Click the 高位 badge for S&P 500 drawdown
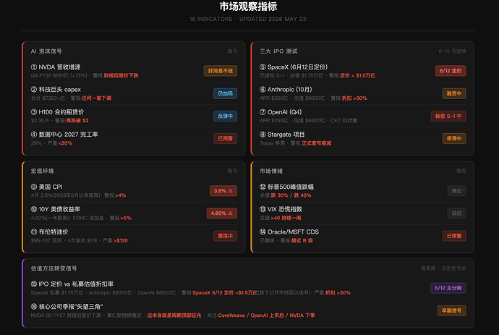The image size is (499, 335). 456,191
